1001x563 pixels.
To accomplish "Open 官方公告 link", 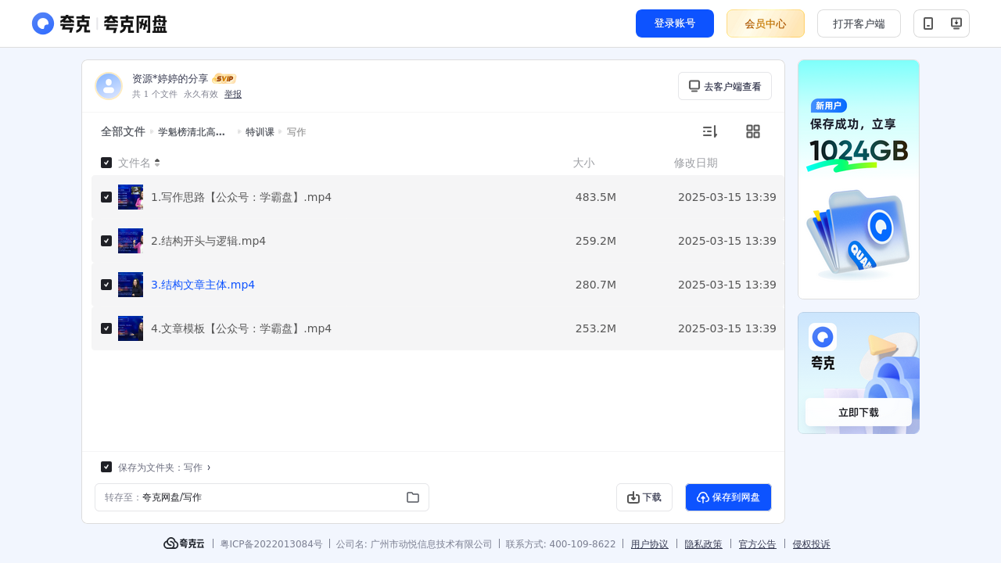I will (x=758, y=544).
